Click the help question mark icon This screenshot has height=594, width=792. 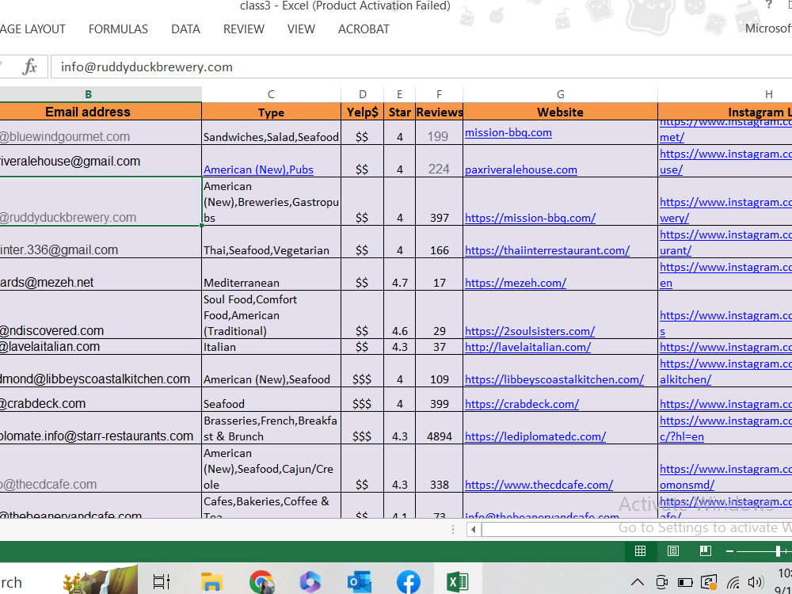(x=769, y=5)
